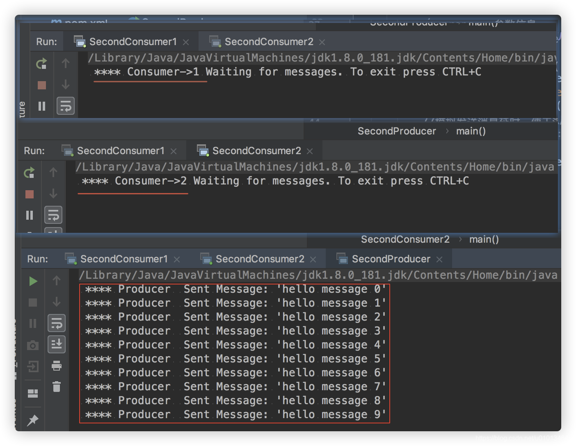Image resolution: width=576 pixels, height=446 pixels.
Task: Rerun the process in the Consumer->1 console panel
Action: pos(41,64)
